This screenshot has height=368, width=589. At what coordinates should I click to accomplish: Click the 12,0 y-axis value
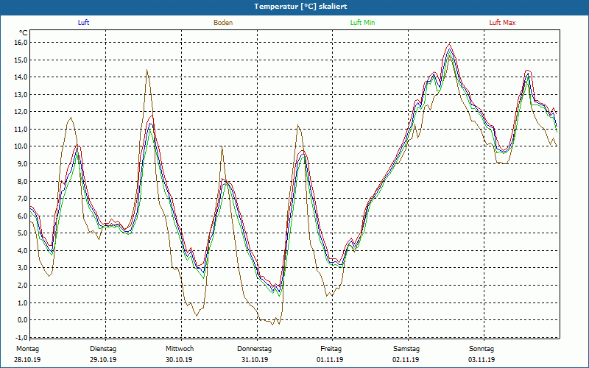point(21,112)
